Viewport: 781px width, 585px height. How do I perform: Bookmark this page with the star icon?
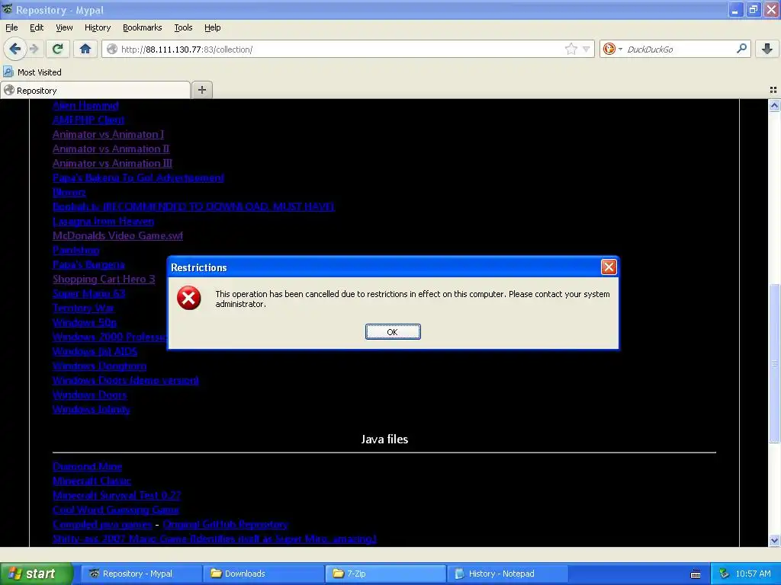pos(570,49)
